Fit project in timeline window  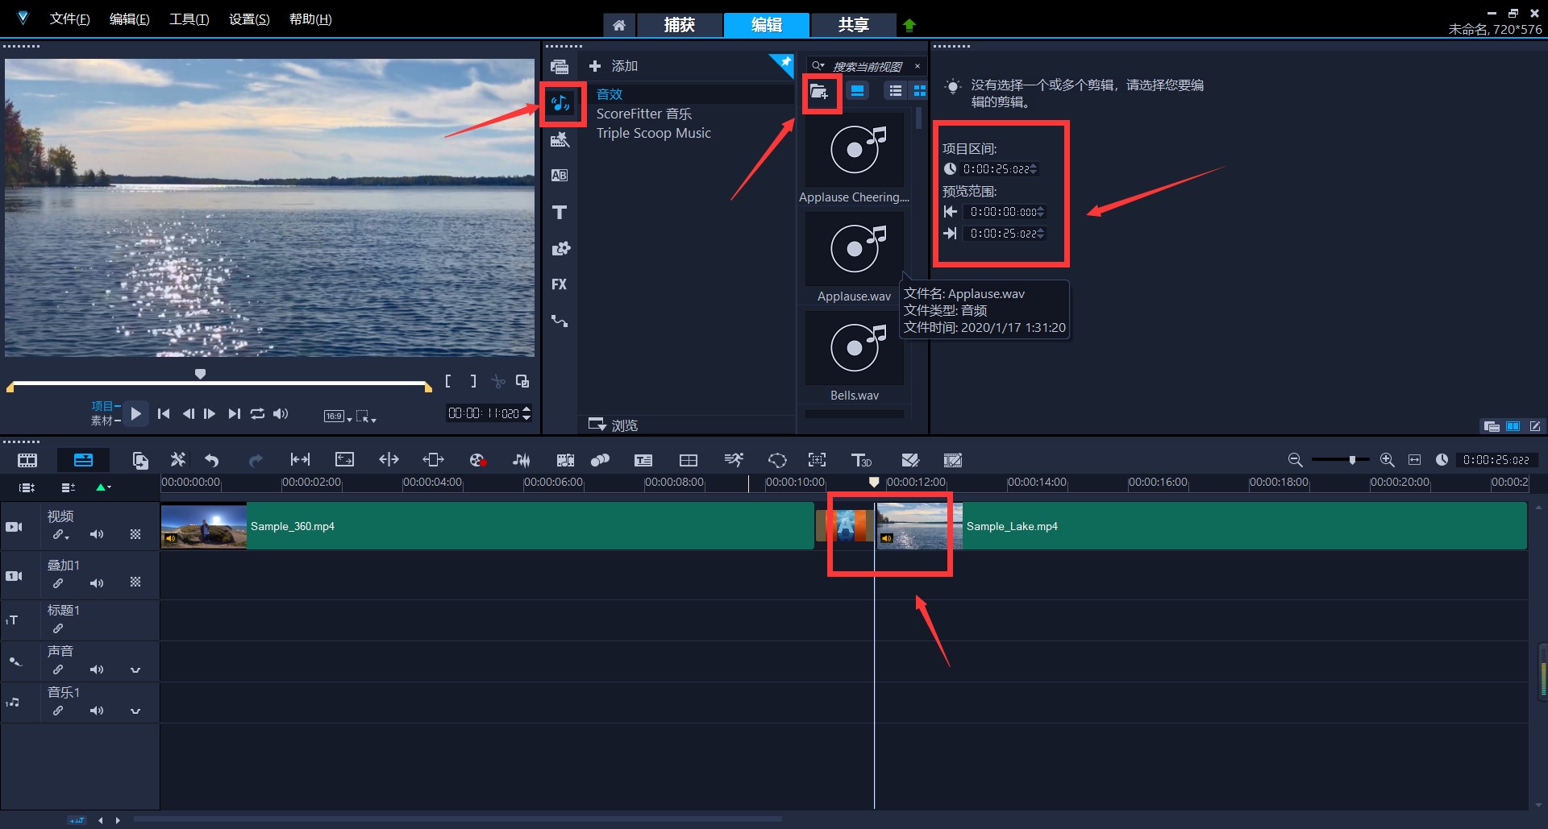(x=1414, y=459)
